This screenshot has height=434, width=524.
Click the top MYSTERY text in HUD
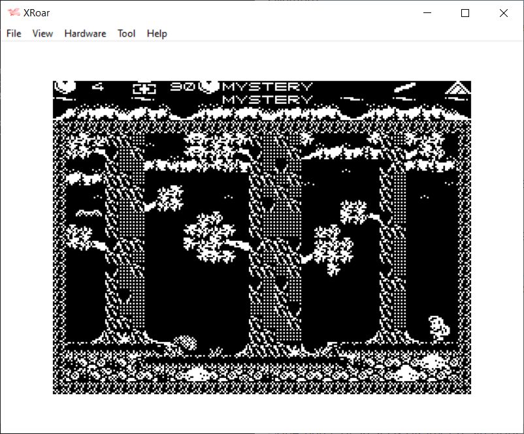pos(268,86)
